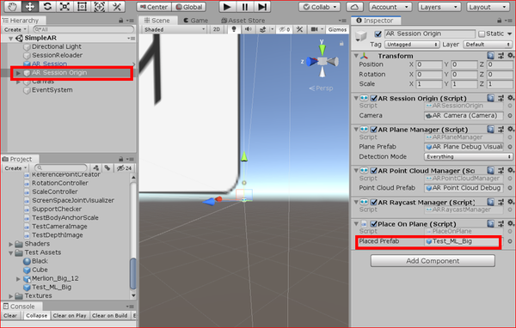Image resolution: width=516 pixels, height=328 pixels.
Task: Expand the Shaders folder
Action: pyautogui.click(x=11, y=244)
